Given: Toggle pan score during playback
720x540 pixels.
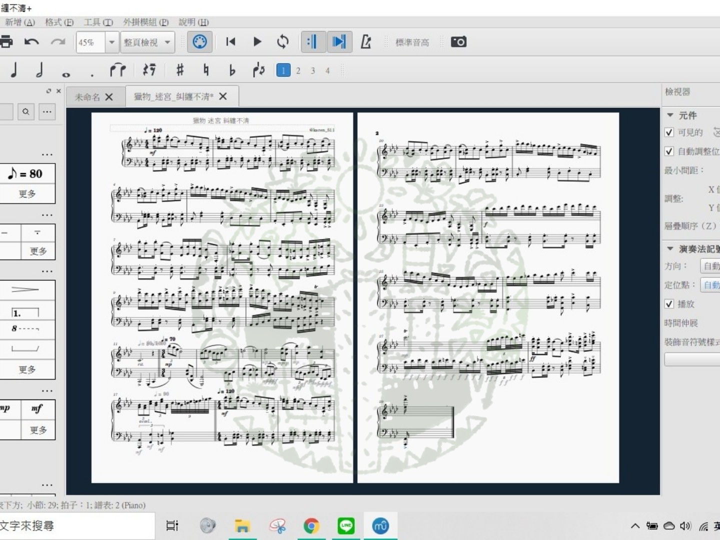Looking at the screenshot, I should 339,42.
